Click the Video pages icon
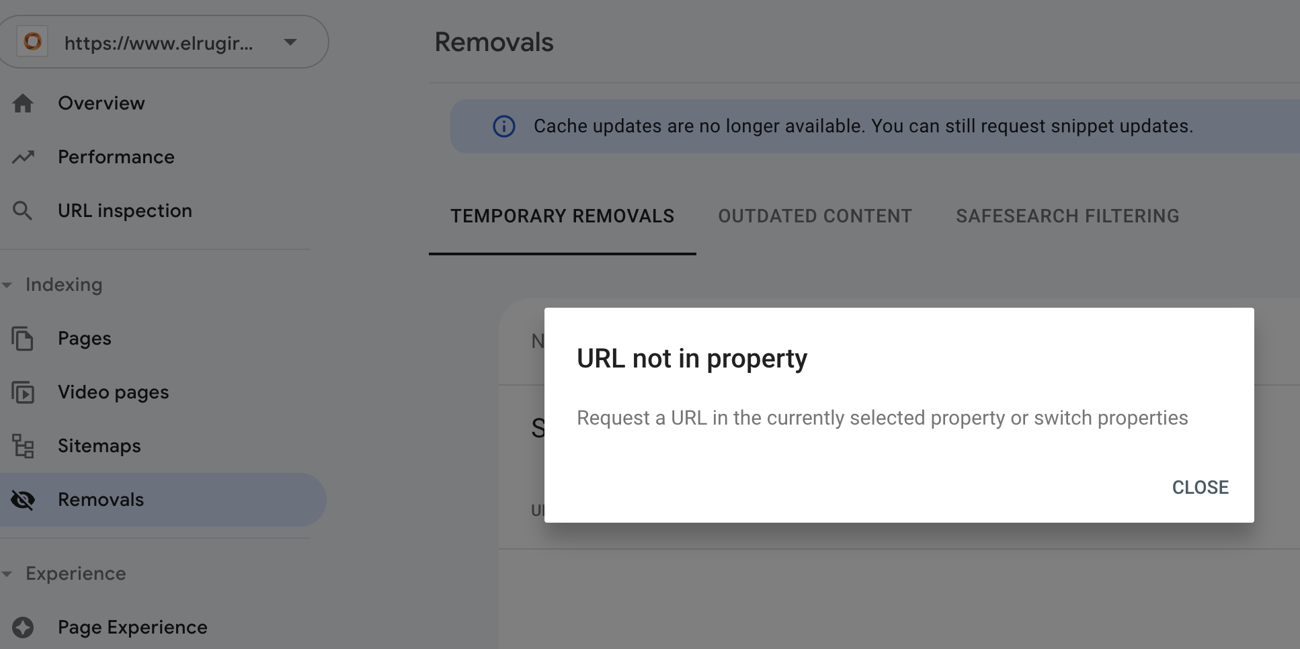 coord(23,392)
